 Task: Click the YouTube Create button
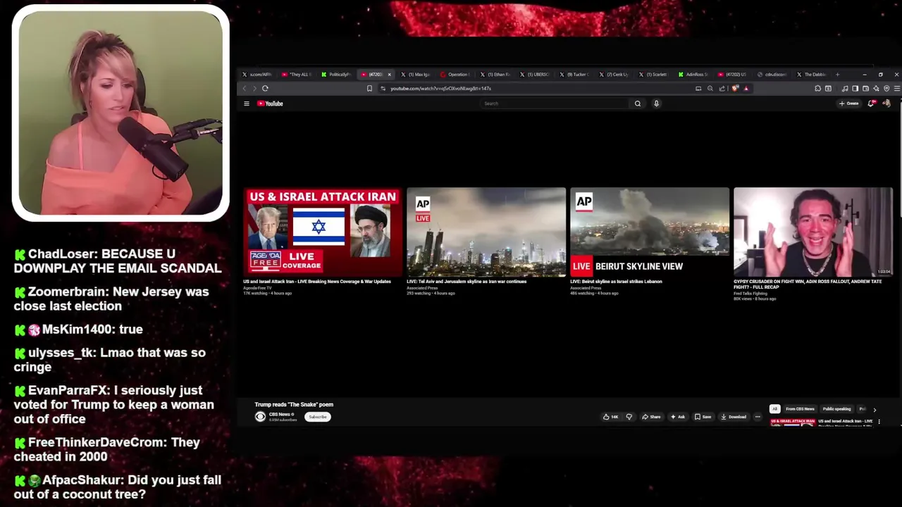[x=849, y=104]
